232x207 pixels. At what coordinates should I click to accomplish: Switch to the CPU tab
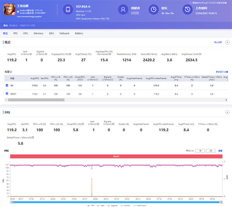(26, 34)
